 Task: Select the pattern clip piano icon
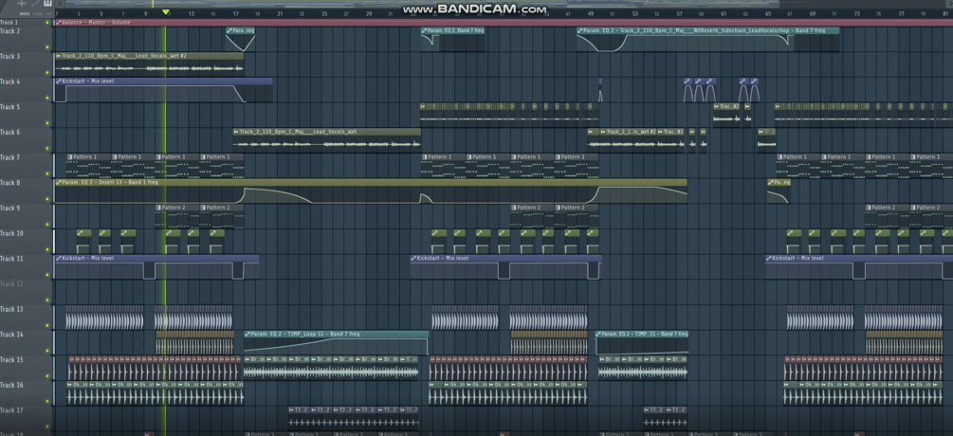(x=48, y=4)
